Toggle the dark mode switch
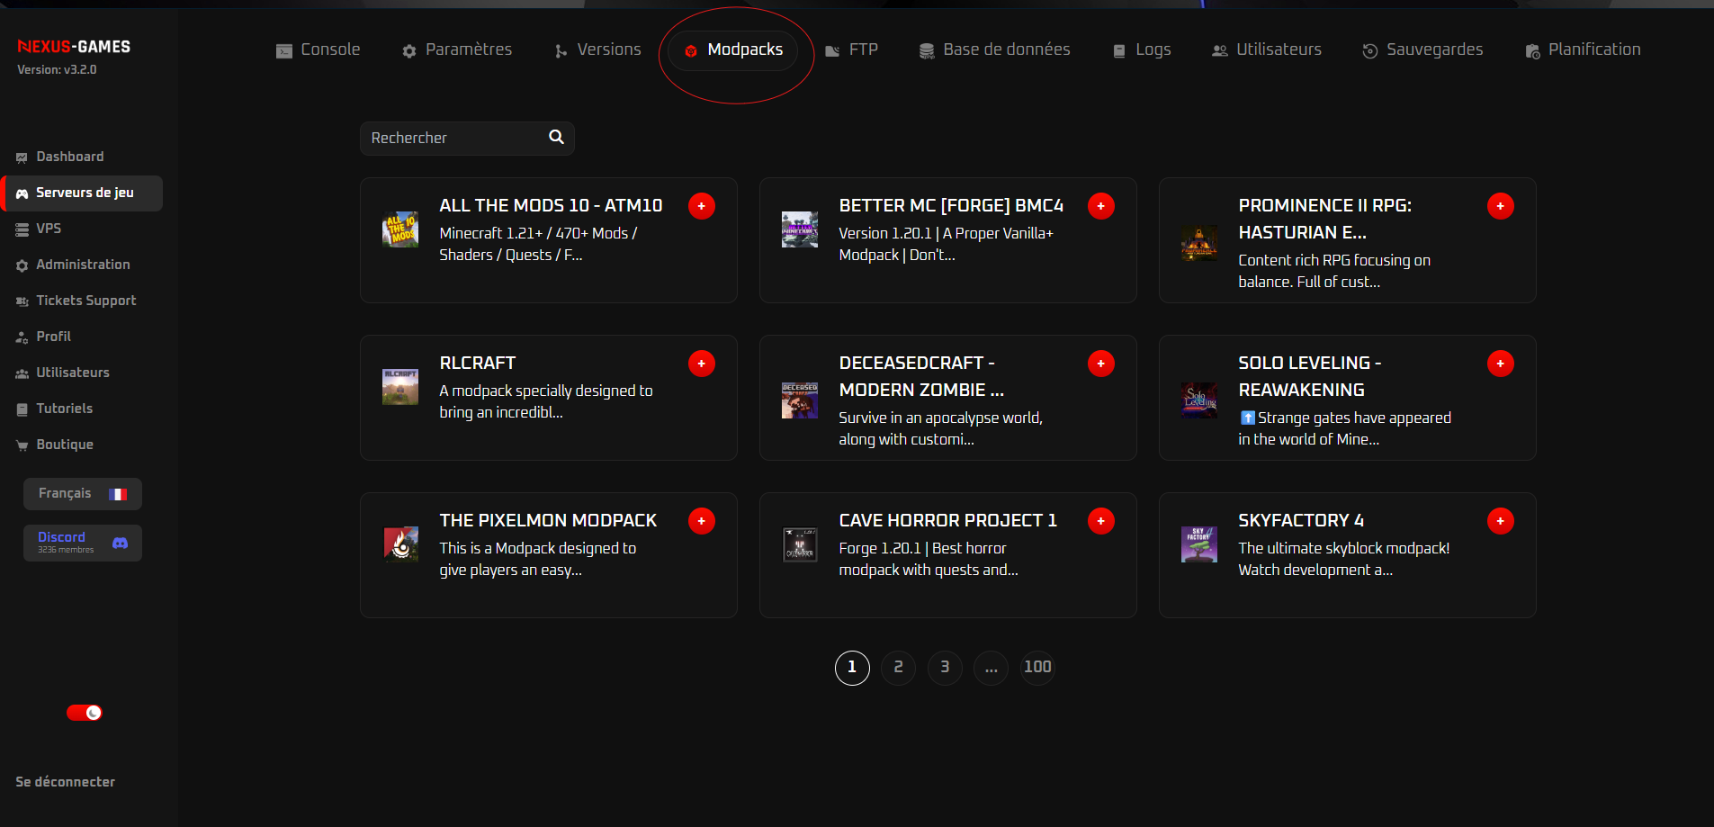 (x=85, y=713)
